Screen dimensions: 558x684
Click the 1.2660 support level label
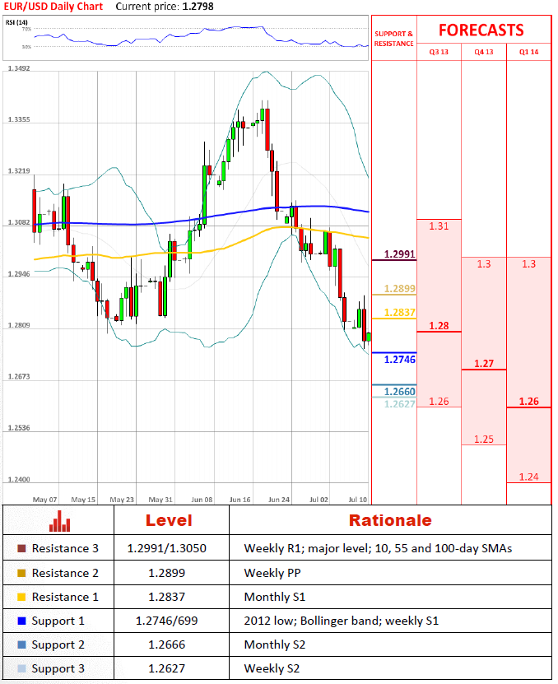pos(400,391)
